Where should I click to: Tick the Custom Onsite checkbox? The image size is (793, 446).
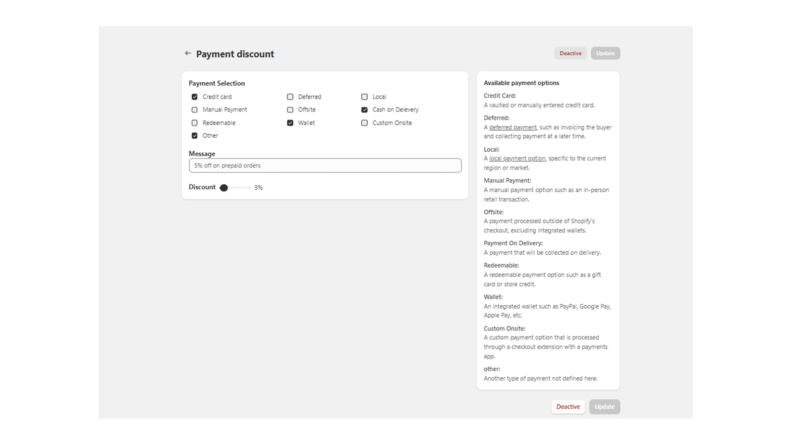coord(364,123)
